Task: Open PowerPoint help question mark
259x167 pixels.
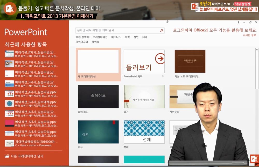Action: (x=238, y=22)
